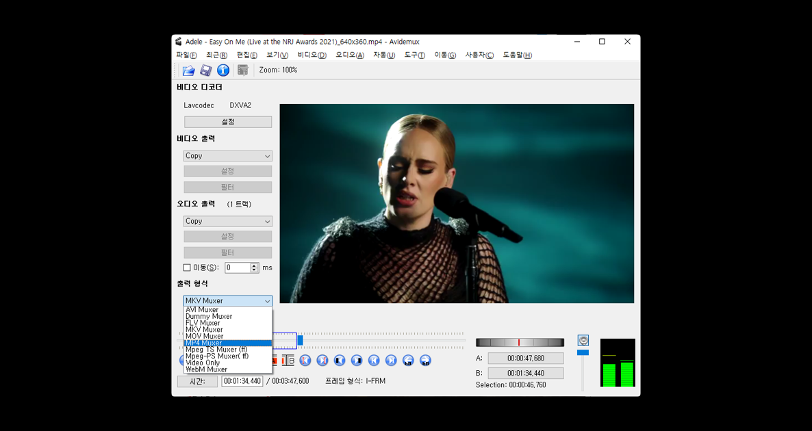Choose MOV Muxer from the format list
This screenshot has height=431, width=812.
[228, 337]
